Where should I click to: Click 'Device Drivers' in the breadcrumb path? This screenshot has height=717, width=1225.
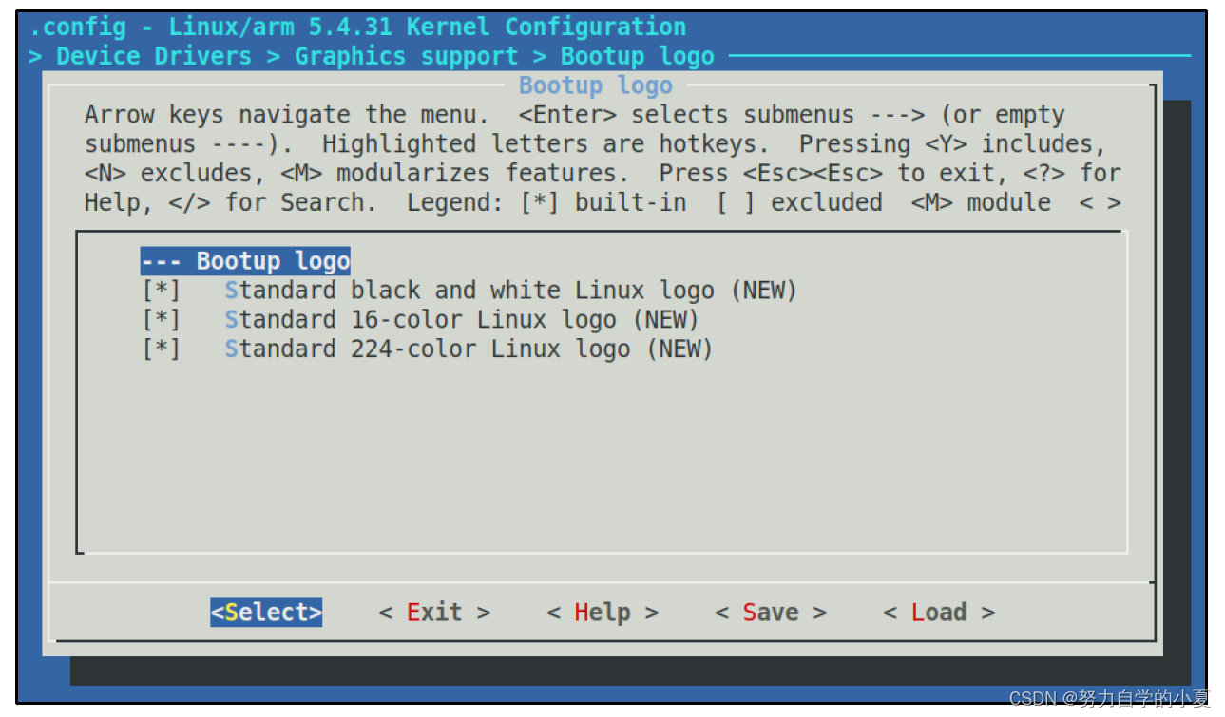(x=154, y=56)
